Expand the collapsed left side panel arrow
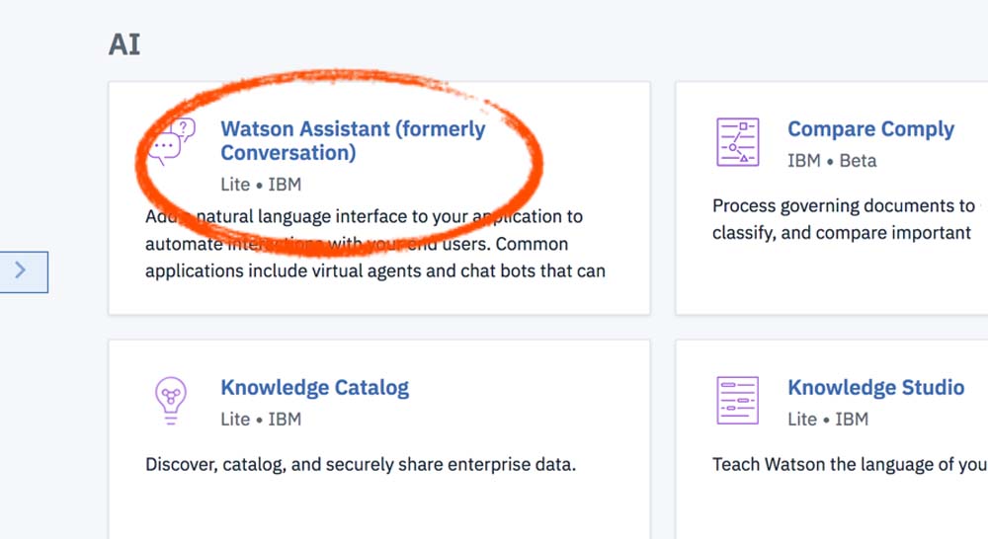Viewport: 988px width, 539px height. click(x=22, y=269)
